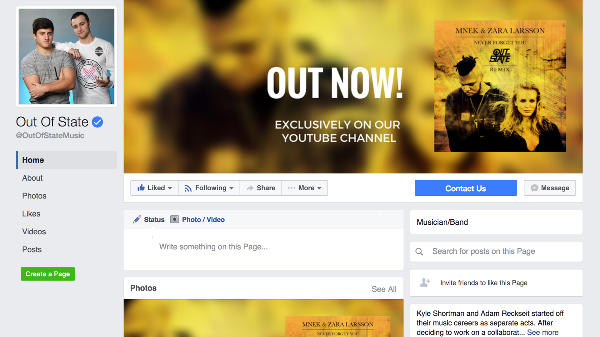Open the More options dropdown
600x337 pixels.
tap(304, 188)
